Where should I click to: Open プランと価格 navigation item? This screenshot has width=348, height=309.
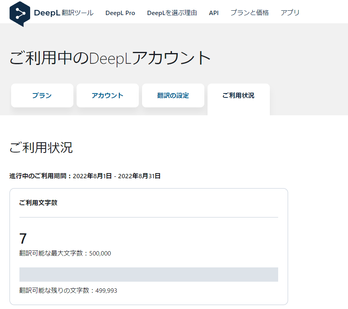click(x=250, y=13)
